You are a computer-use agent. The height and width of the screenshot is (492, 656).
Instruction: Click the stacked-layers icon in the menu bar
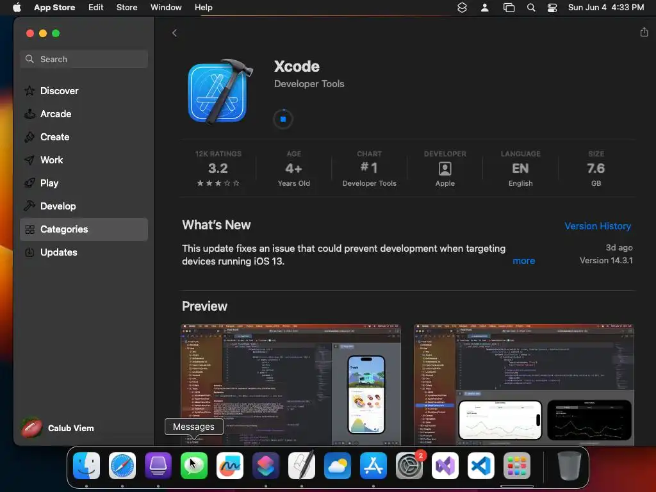coord(462,8)
